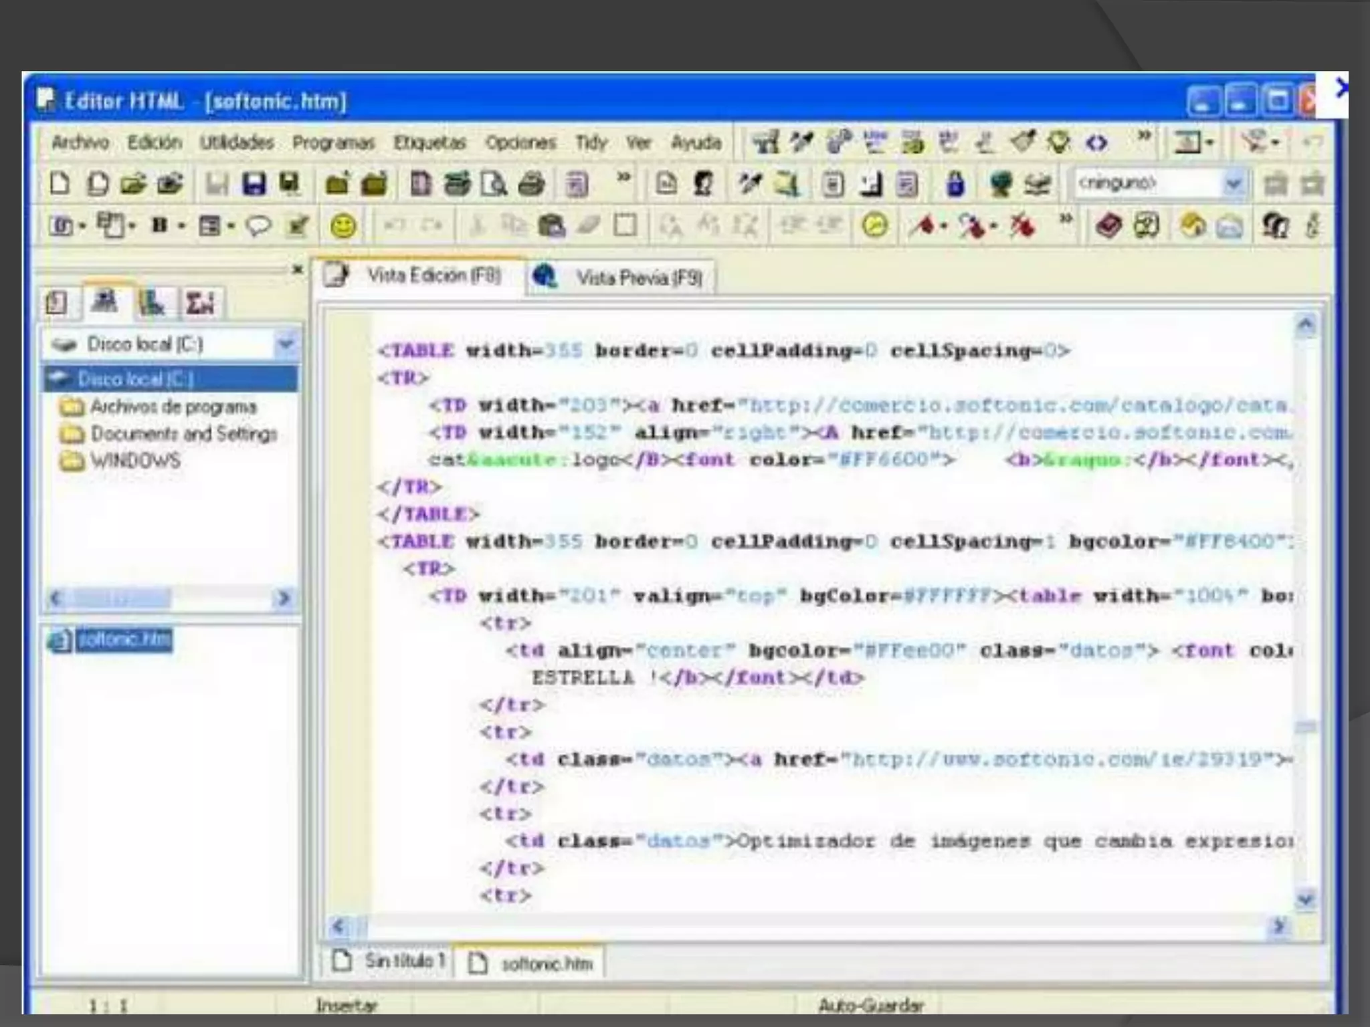Open the <ninguno> combo box

[x=1232, y=183]
